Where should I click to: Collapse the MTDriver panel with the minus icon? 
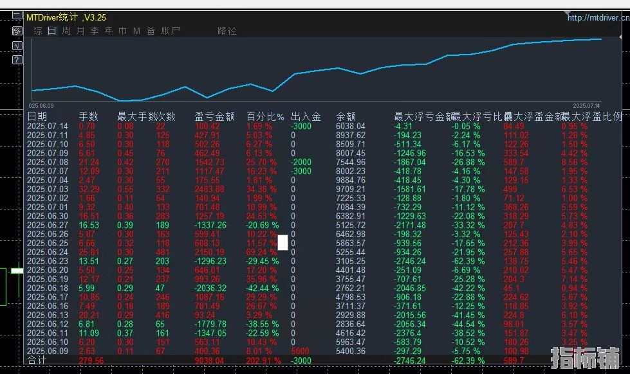[x=17, y=15]
